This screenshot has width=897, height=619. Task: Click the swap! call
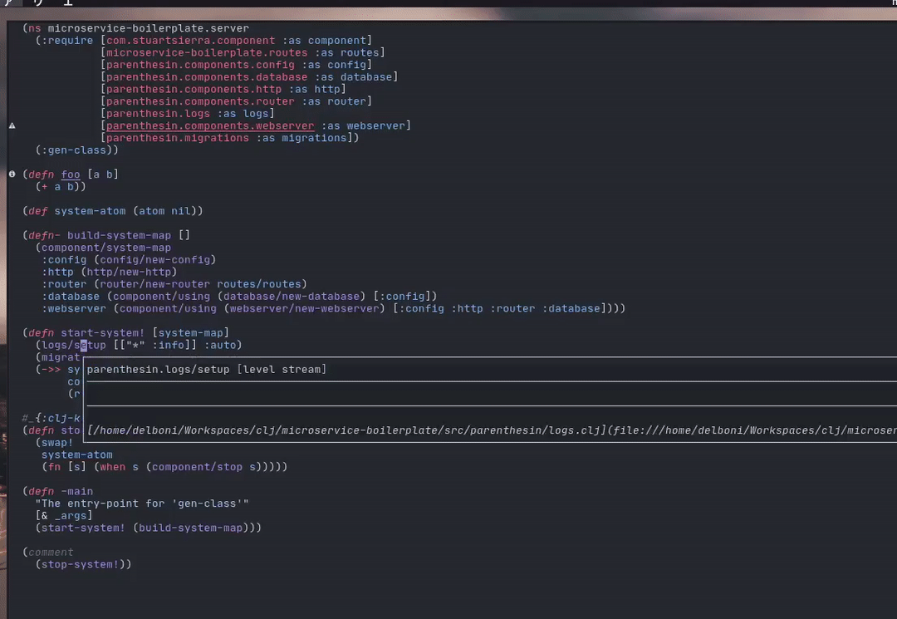pos(57,442)
